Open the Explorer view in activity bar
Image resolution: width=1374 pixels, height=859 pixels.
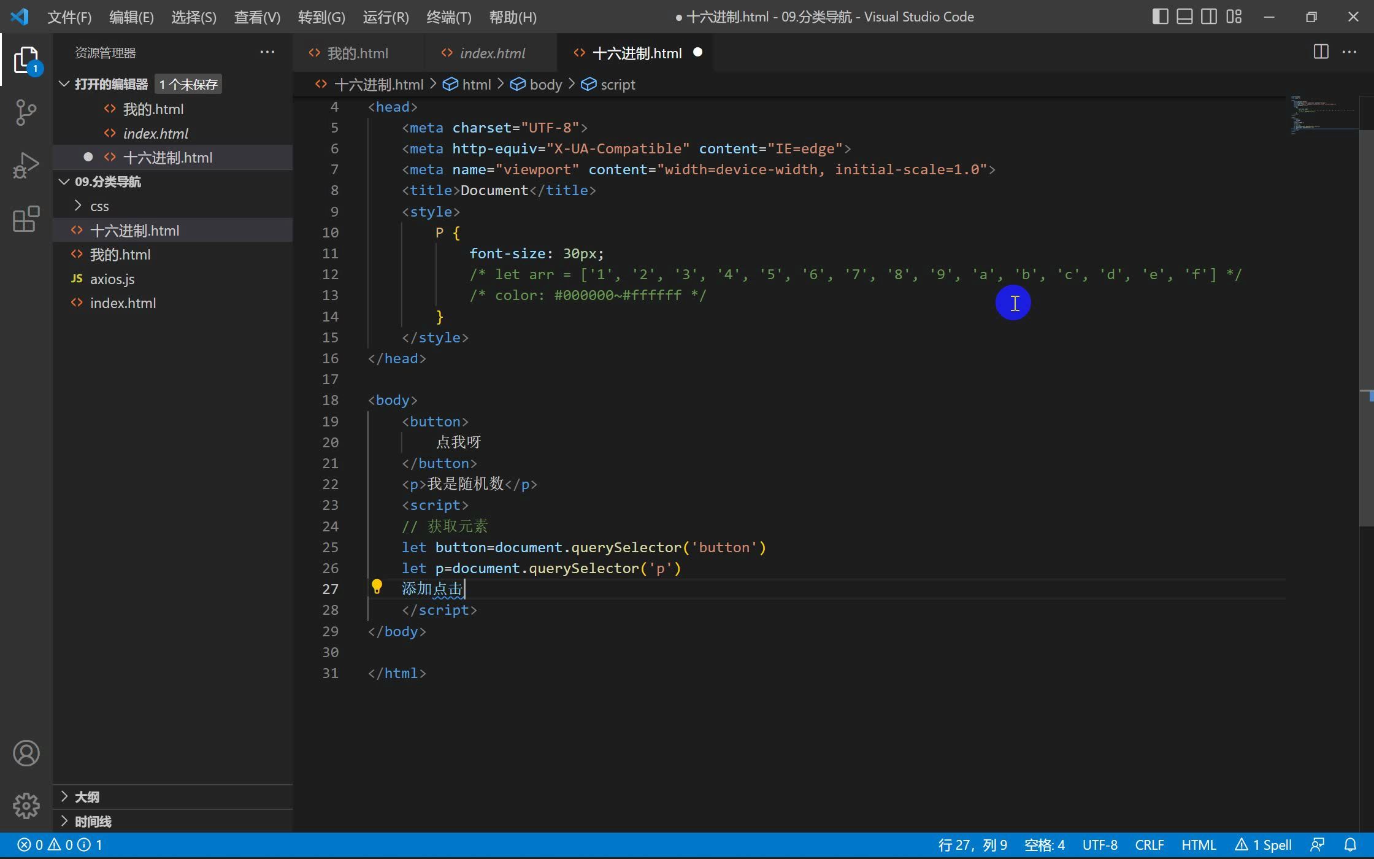pyautogui.click(x=26, y=60)
